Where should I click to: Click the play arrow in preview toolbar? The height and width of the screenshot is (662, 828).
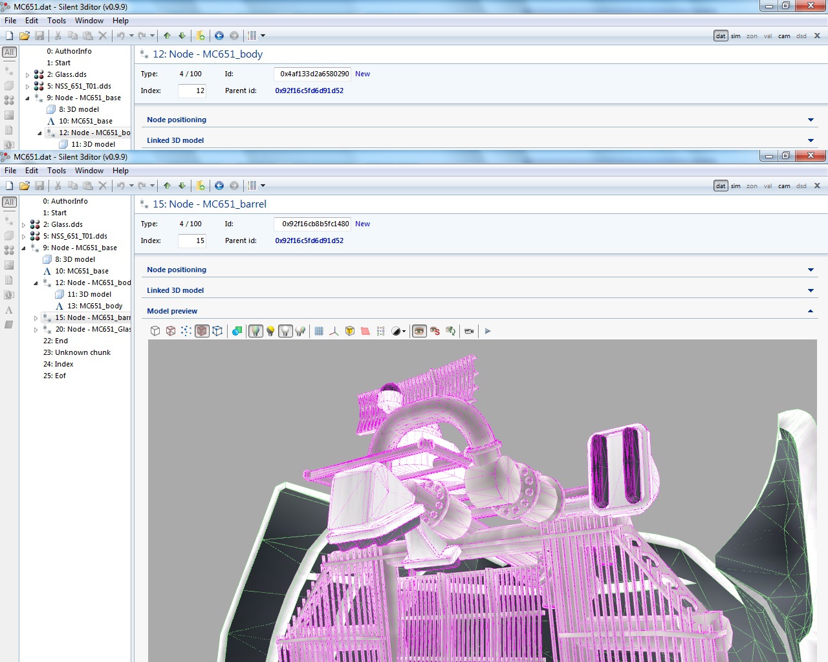[x=488, y=331]
